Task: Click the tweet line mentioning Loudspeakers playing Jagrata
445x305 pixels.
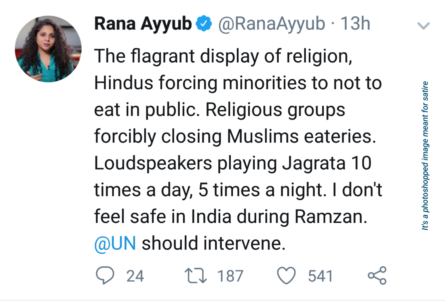Action: [232, 163]
